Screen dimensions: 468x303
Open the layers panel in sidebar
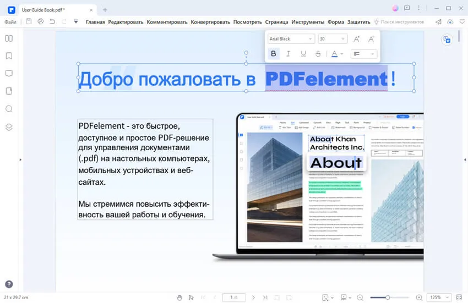(9, 127)
